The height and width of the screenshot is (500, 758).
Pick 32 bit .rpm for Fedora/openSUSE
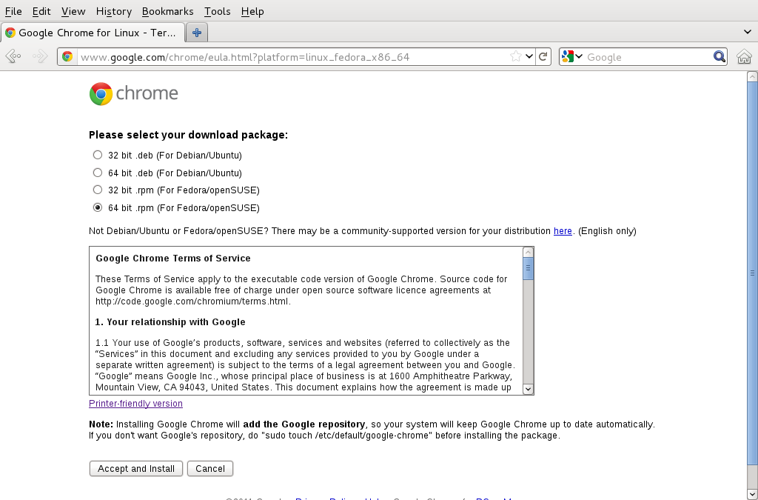point(98,190)
